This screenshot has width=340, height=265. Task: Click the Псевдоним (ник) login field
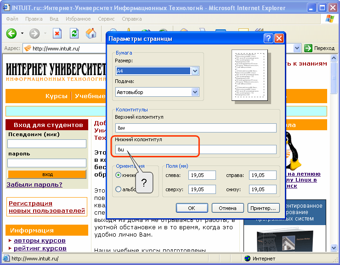click(47, 144)
